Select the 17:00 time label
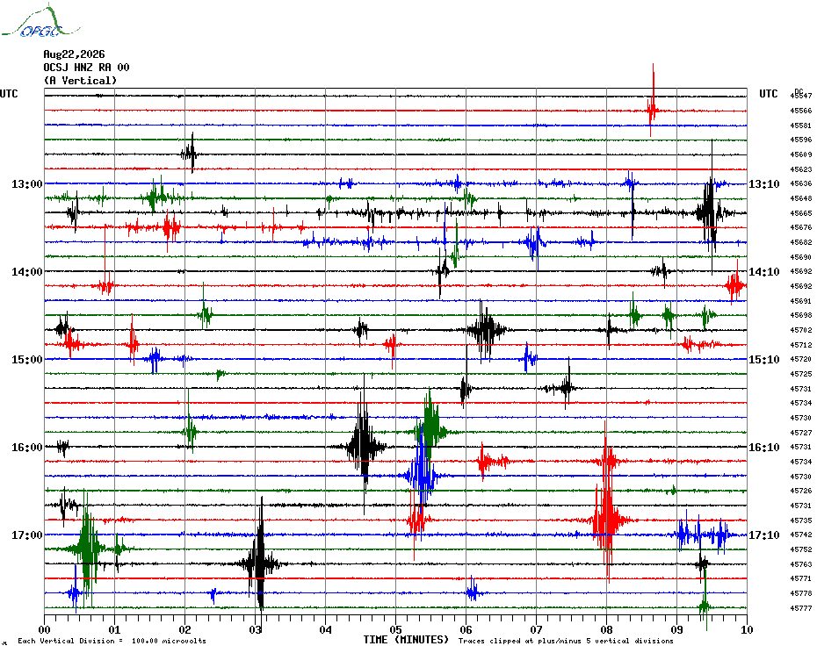The width and height of the screenshot is (817, 653). tap(27, 535)
